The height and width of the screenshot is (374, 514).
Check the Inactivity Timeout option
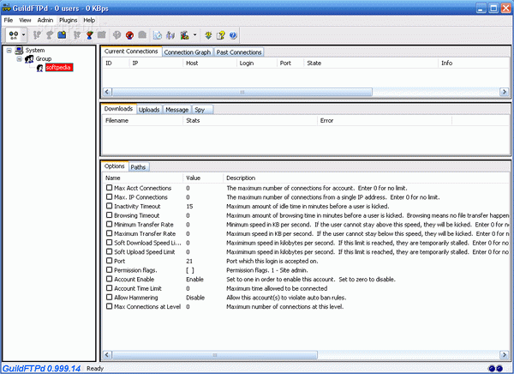(x=109, y=206)
